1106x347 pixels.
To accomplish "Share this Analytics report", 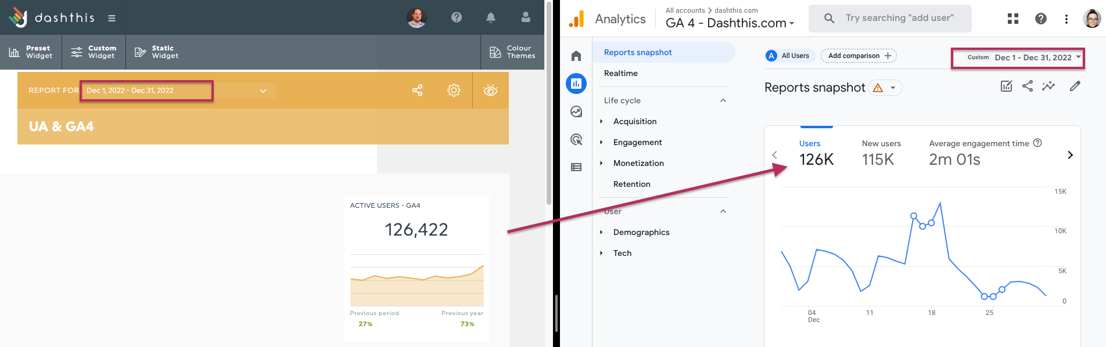I will click(x=1028, y=86).
